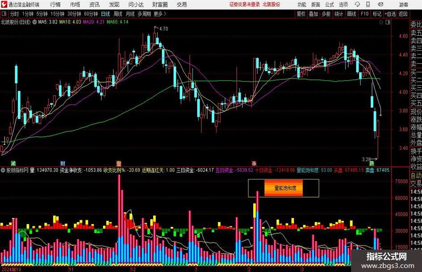Open the 版面 menu
The height and width of the screenshot is (272, 422).
pyautogui.click(x=315, y=4)
